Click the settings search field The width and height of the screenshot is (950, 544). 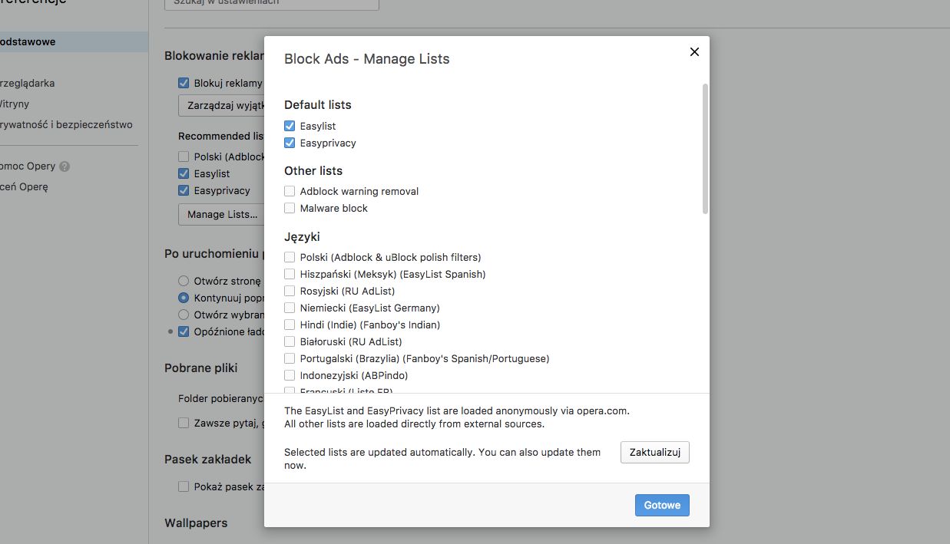coord(272,3)
